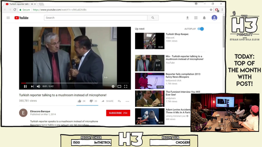Close the Turkish reporter browser tab
Image resolution: width=262 pixels, height=147 pixels.
pyautogui.click(x=35, y=4)
